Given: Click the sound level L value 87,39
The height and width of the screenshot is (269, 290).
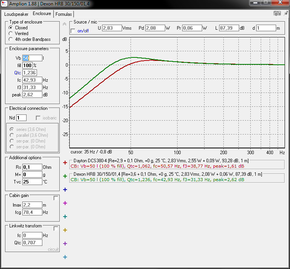Looking at the screenshot, I should click(229, 28).
